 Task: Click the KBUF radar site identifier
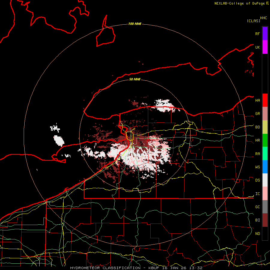click(154, 268)
